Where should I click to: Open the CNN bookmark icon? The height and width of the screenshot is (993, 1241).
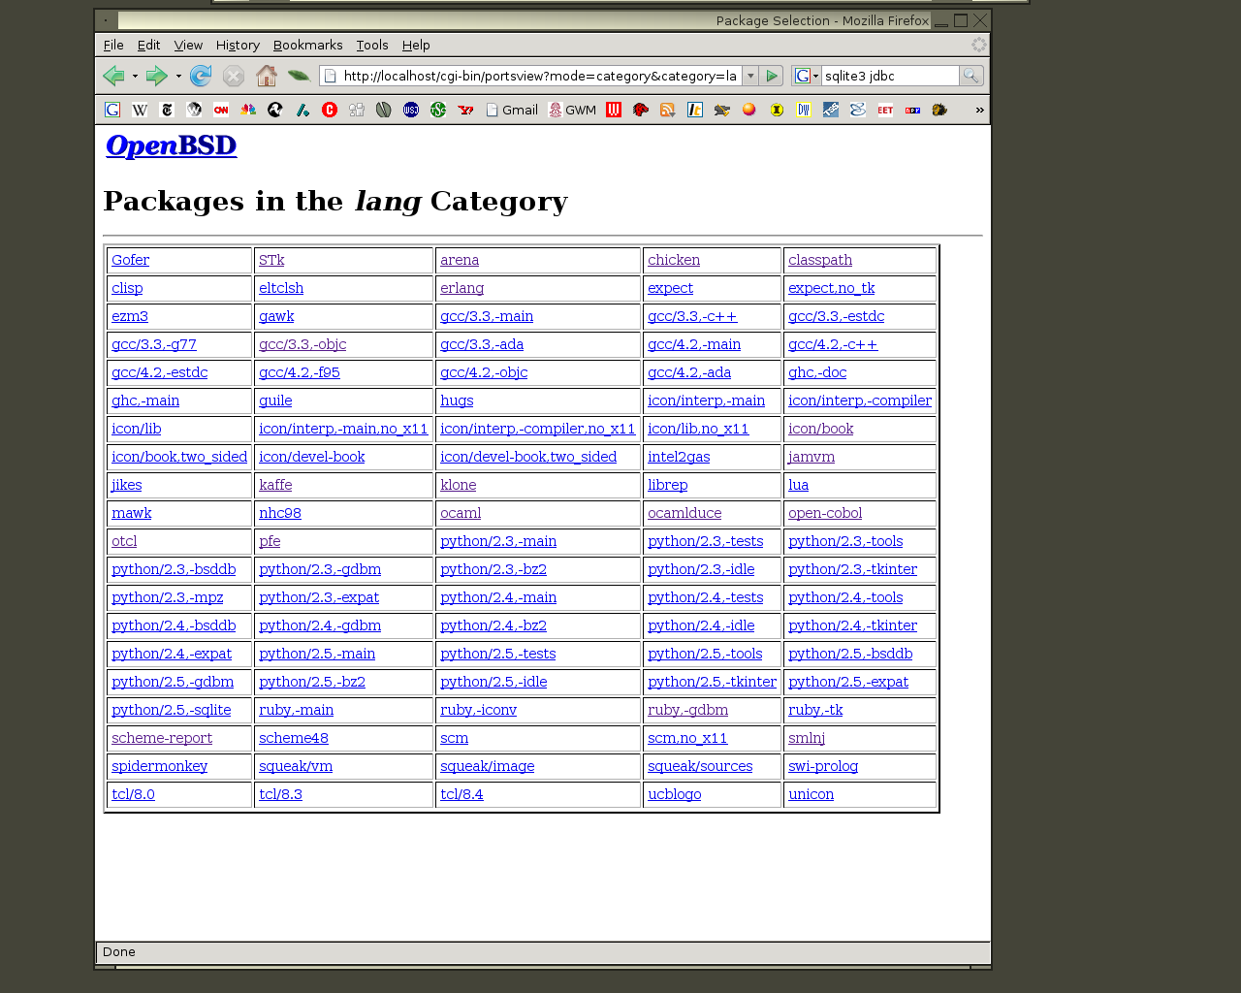point(221,110)
